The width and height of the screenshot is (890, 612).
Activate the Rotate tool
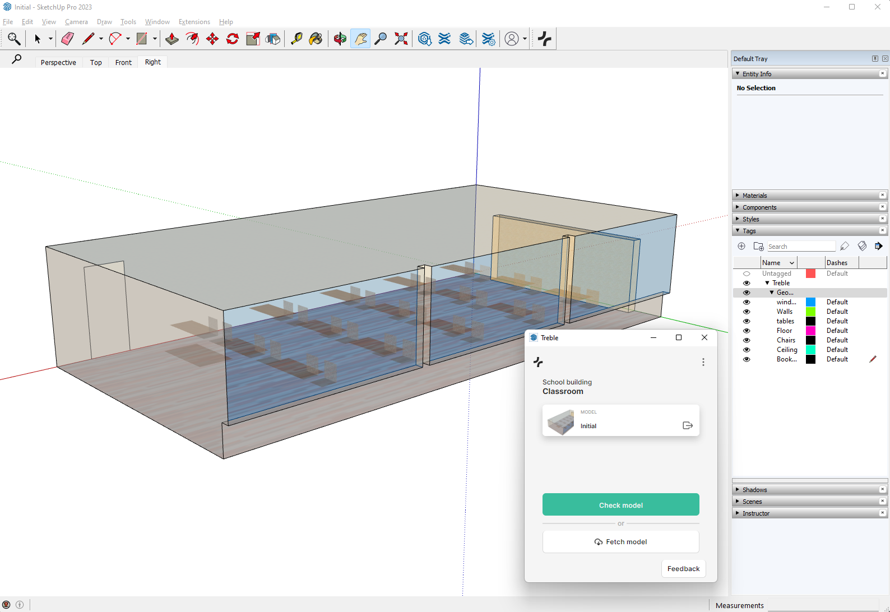pos(233,39)
